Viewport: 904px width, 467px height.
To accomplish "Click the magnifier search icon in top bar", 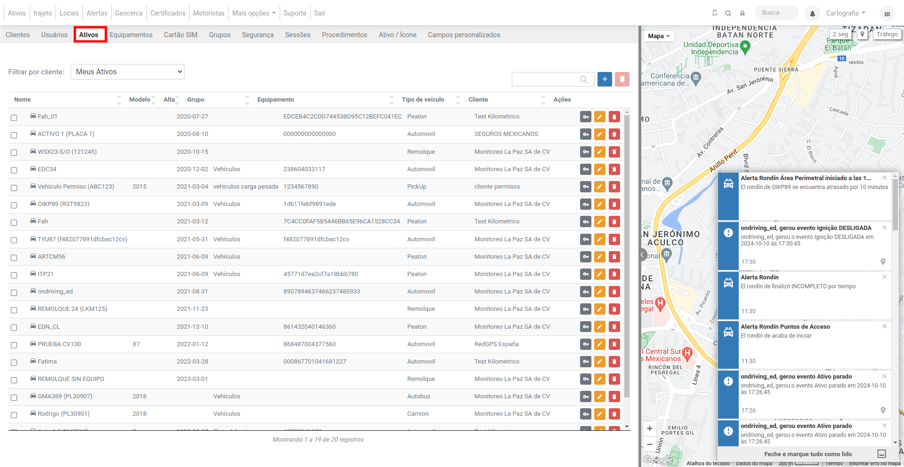I will tap(728, 13).
